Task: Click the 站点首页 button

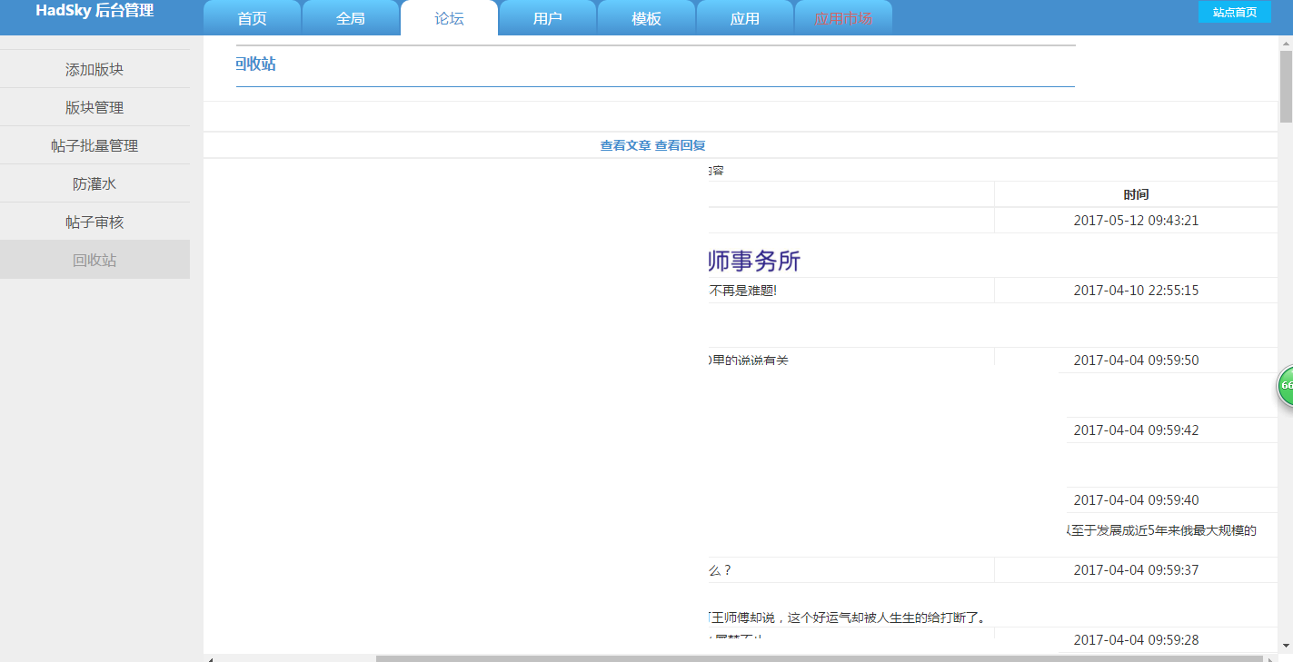Action: (1234, 12)
